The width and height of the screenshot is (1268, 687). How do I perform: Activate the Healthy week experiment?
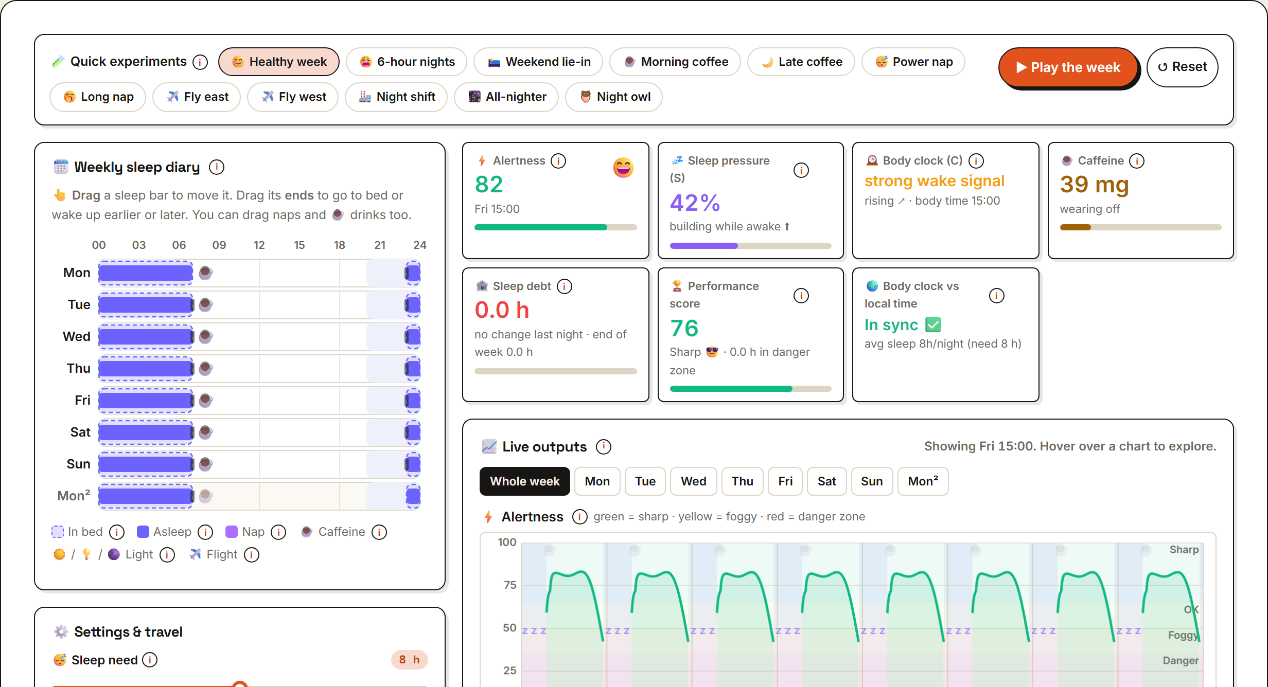[x=279, y=62]
